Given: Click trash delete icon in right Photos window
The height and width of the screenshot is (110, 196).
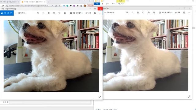Looking at the screenshot, I should [x=138, y=13].
